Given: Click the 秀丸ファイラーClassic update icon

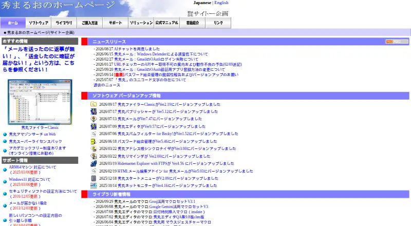Looking at the screenshot, I should point(94,104).
